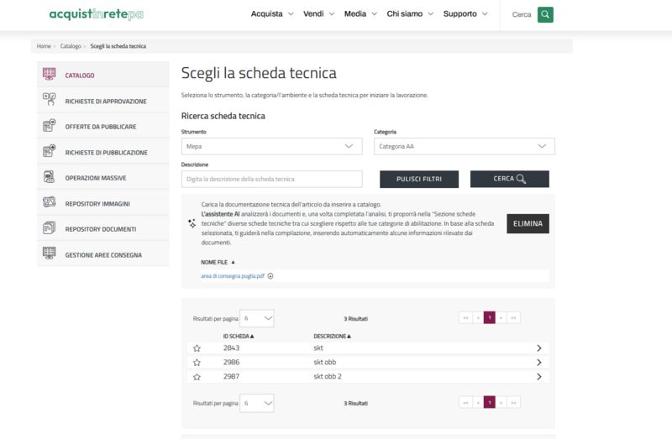Focus the top Cerca search field
Image resolution: width=672 pixels, height=439 pixels.
click(521, 14)
